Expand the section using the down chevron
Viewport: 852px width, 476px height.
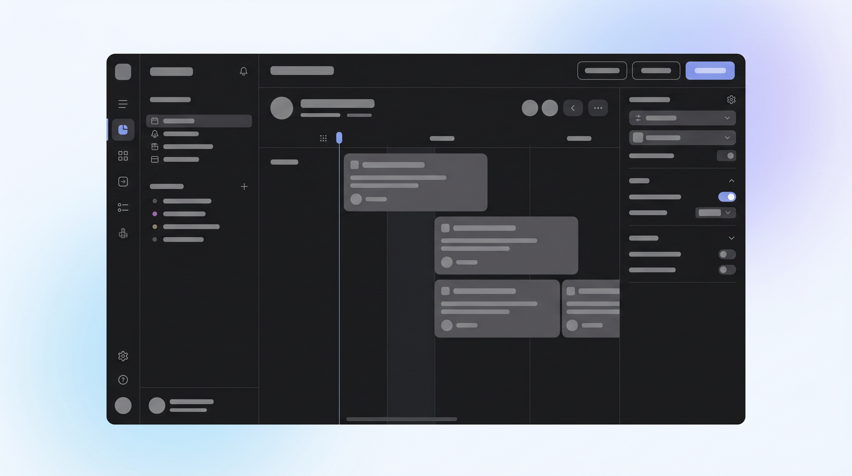(x=731, y=238)
